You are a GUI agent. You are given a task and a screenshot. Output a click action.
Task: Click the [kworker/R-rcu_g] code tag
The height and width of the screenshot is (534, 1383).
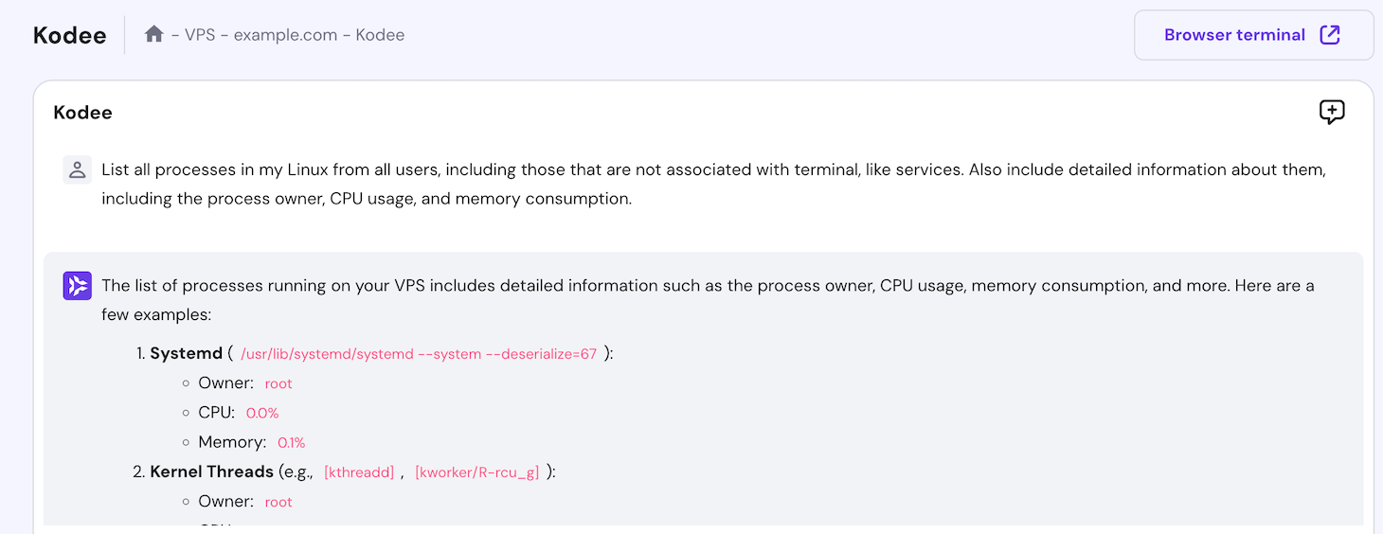[476, 472]
